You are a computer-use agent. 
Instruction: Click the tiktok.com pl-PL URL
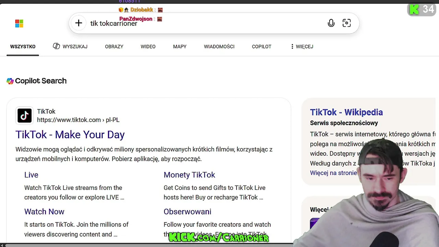coord(78,120)
